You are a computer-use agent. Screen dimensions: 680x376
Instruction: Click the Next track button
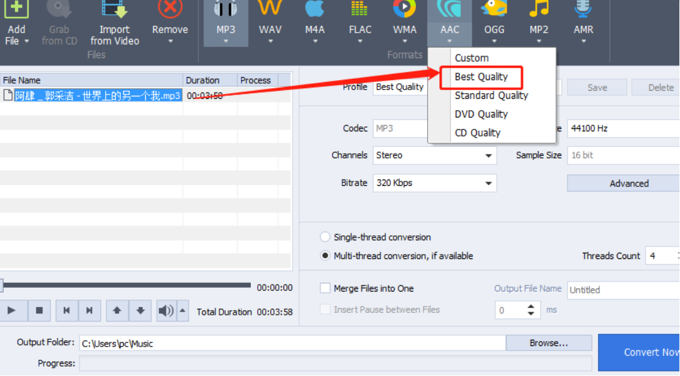pyautogui.click(x=89, y=310)
